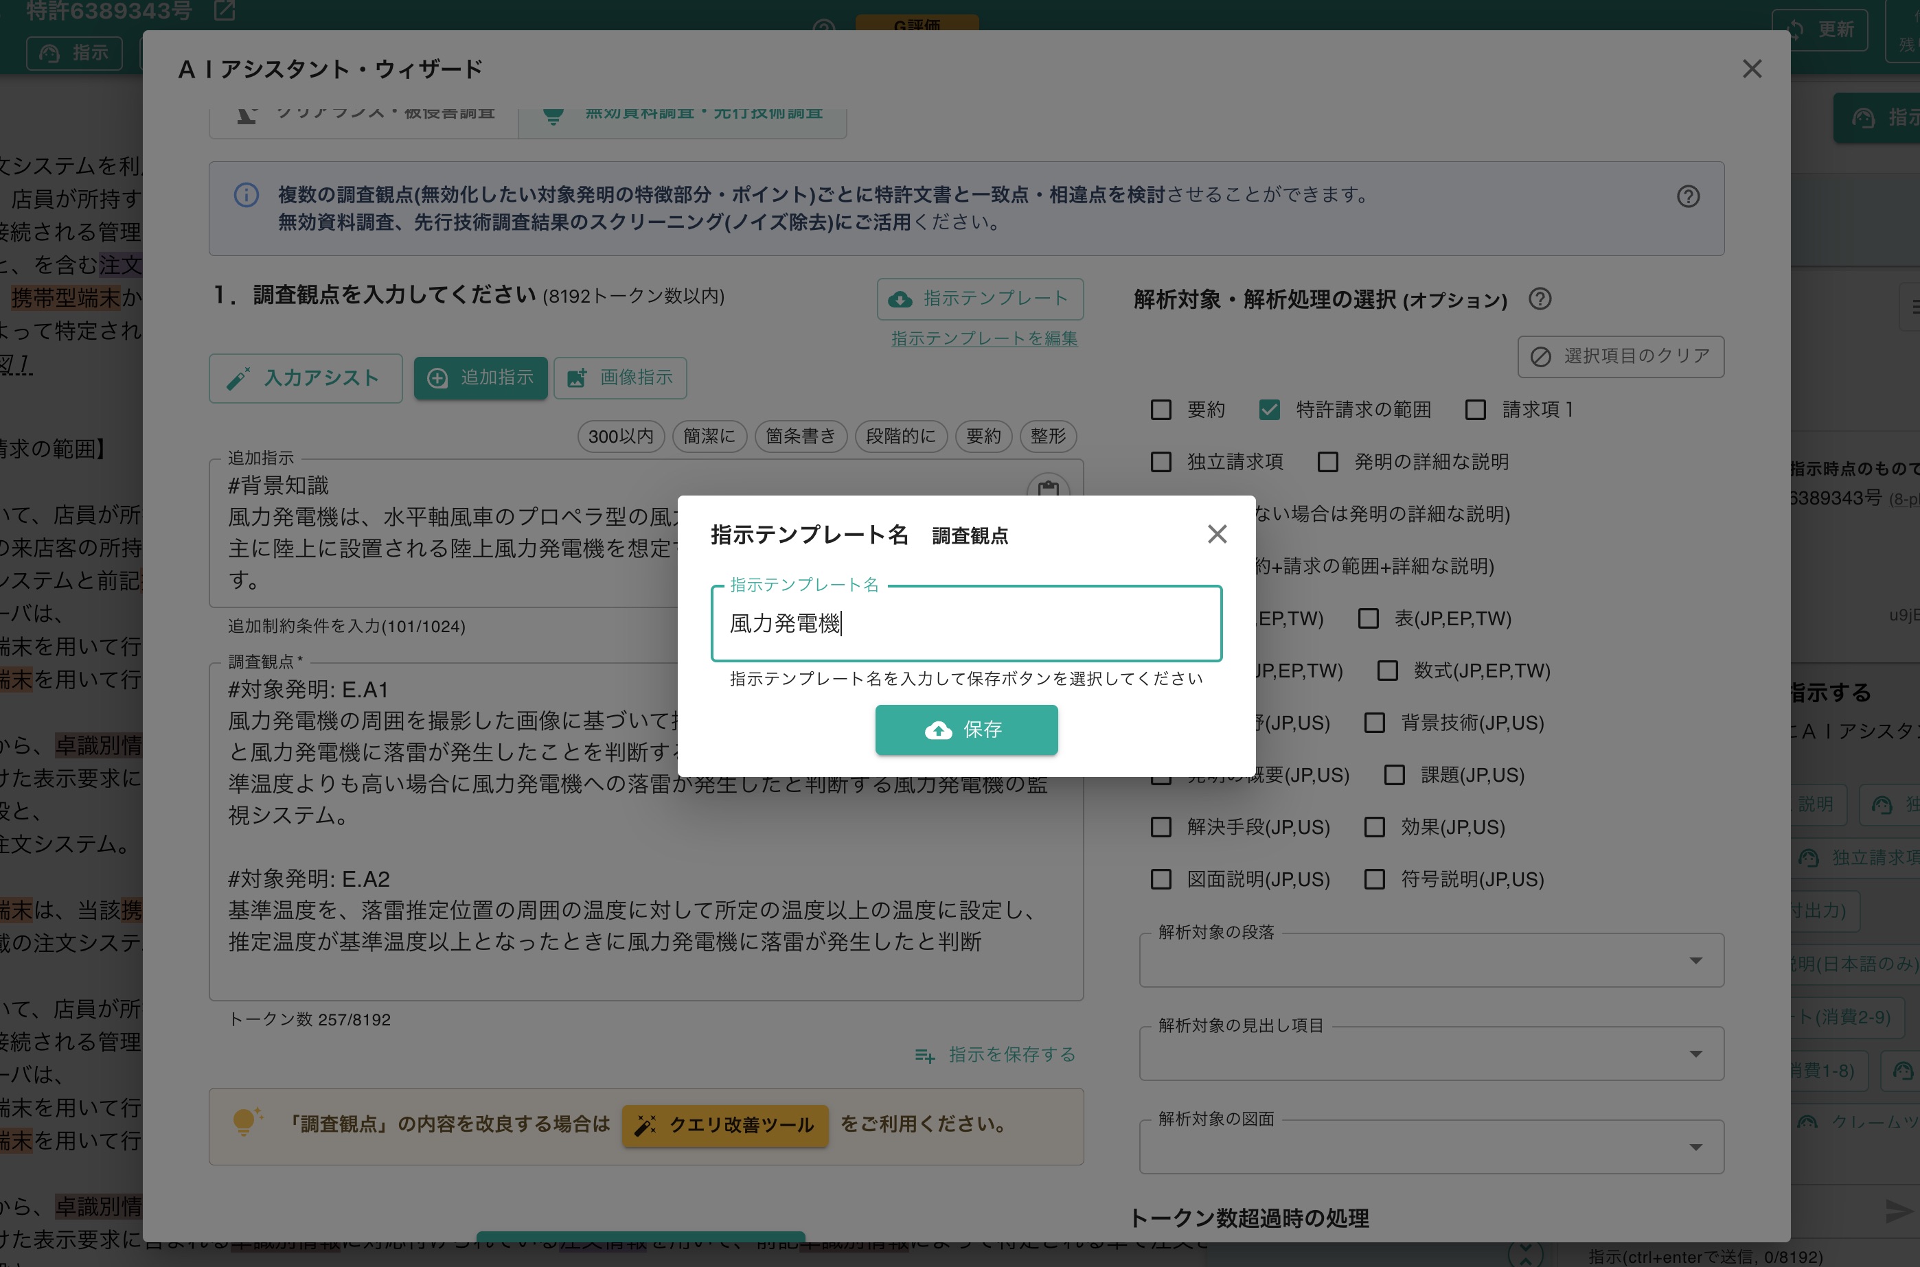Image resolution: width=1920 pixels, height=1267 pixels.
Task: Click the 入力アシスト button
Action: [x=306, y=378]
